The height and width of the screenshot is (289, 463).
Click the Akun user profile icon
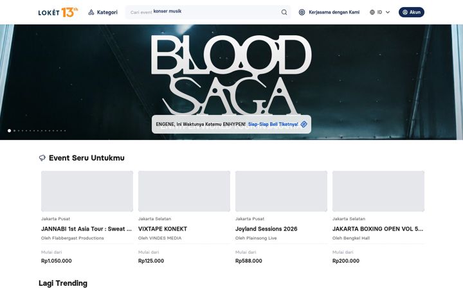(405, 12)
